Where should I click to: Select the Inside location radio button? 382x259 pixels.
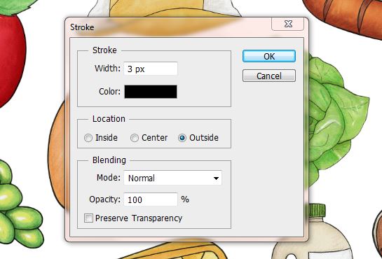[x=88, y=138]
